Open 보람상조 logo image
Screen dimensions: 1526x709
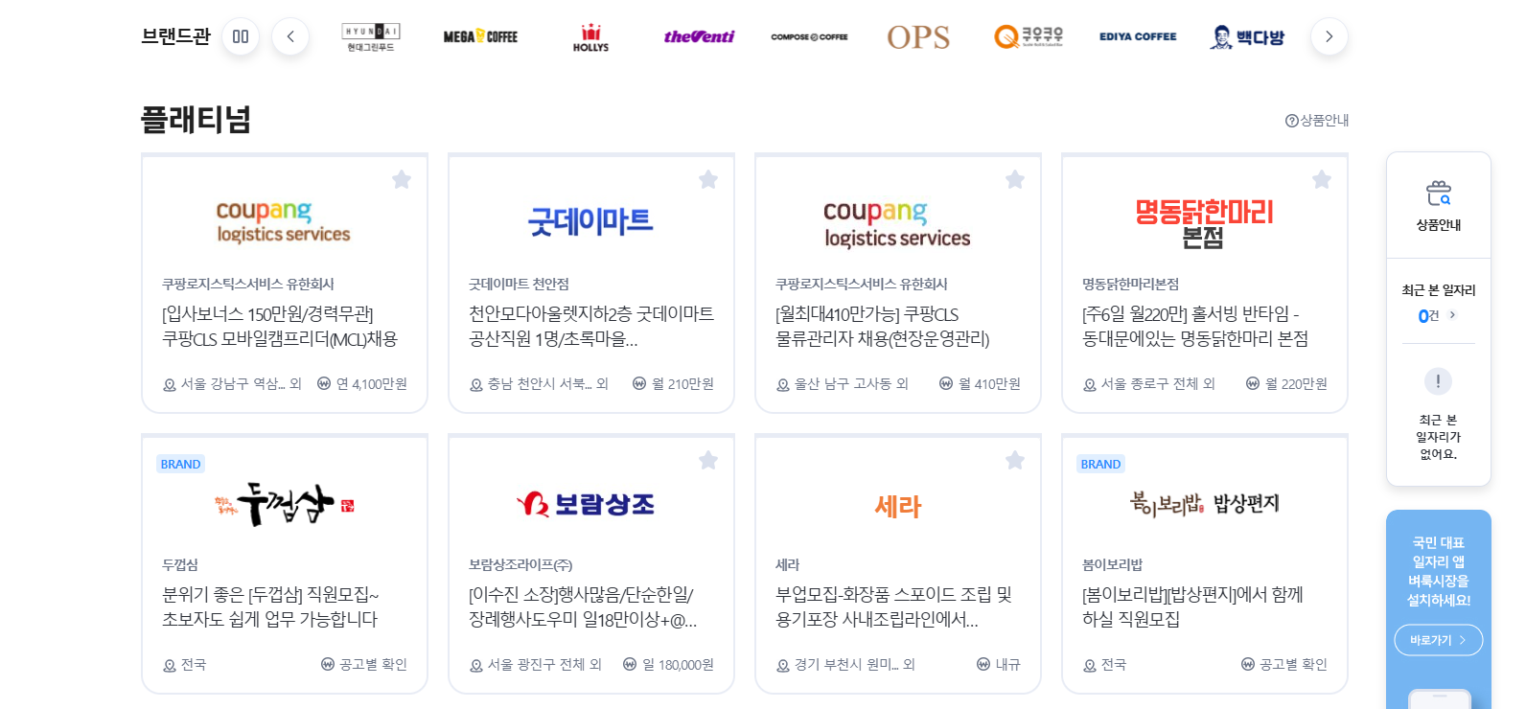(586, 504)
